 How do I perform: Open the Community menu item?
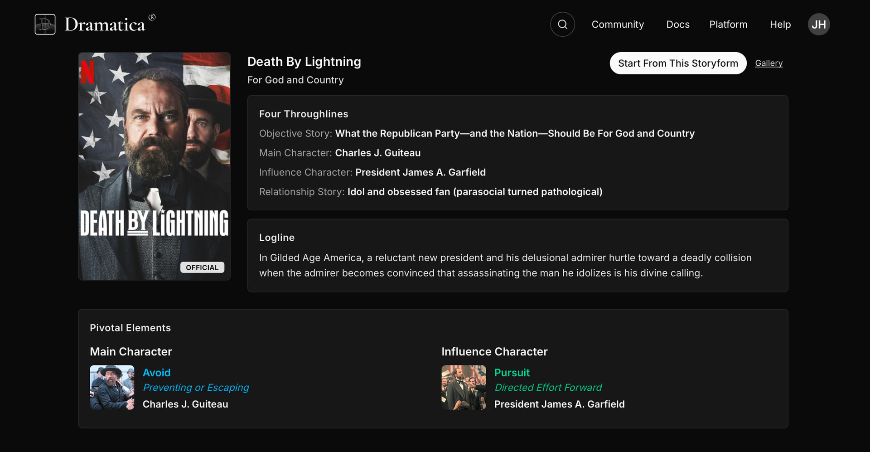tap(618, 24)
